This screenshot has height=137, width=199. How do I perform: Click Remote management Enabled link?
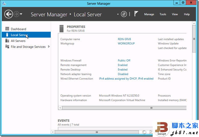click(123, 65)
